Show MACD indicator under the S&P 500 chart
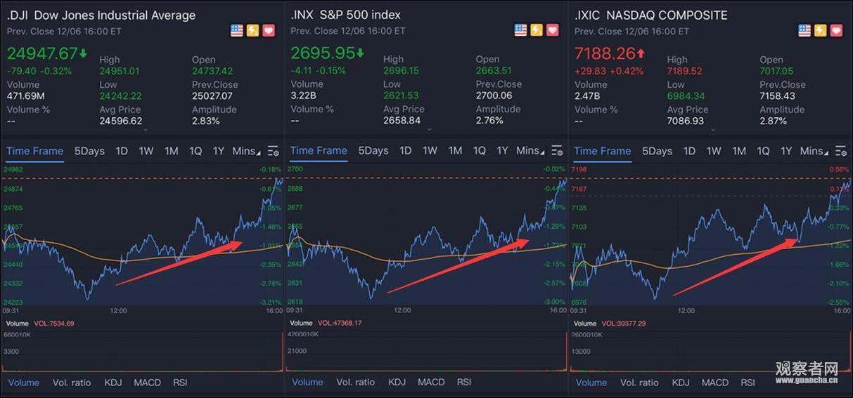Viewport: 853px width, 398px height. [431, 382]
